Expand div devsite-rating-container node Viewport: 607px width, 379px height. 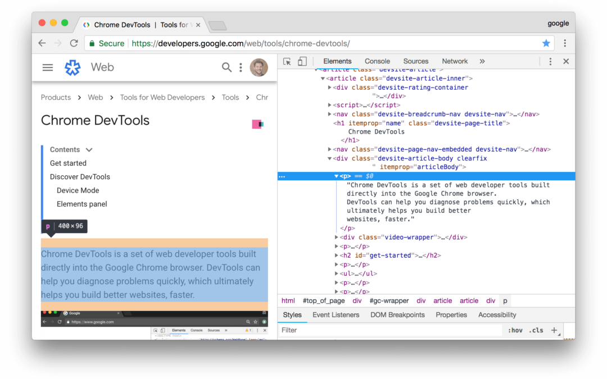(x=329, y=88)
